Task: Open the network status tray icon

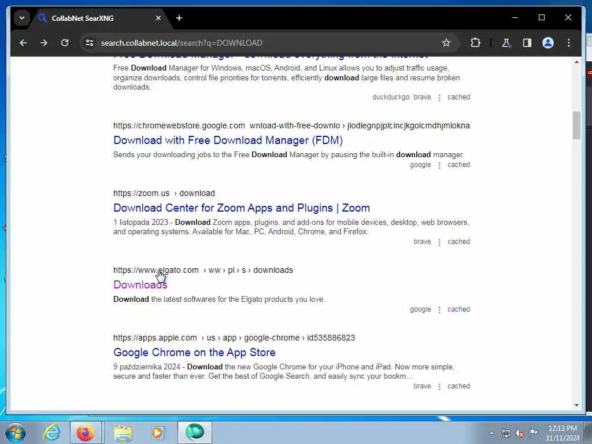Action: pos(505,434)
